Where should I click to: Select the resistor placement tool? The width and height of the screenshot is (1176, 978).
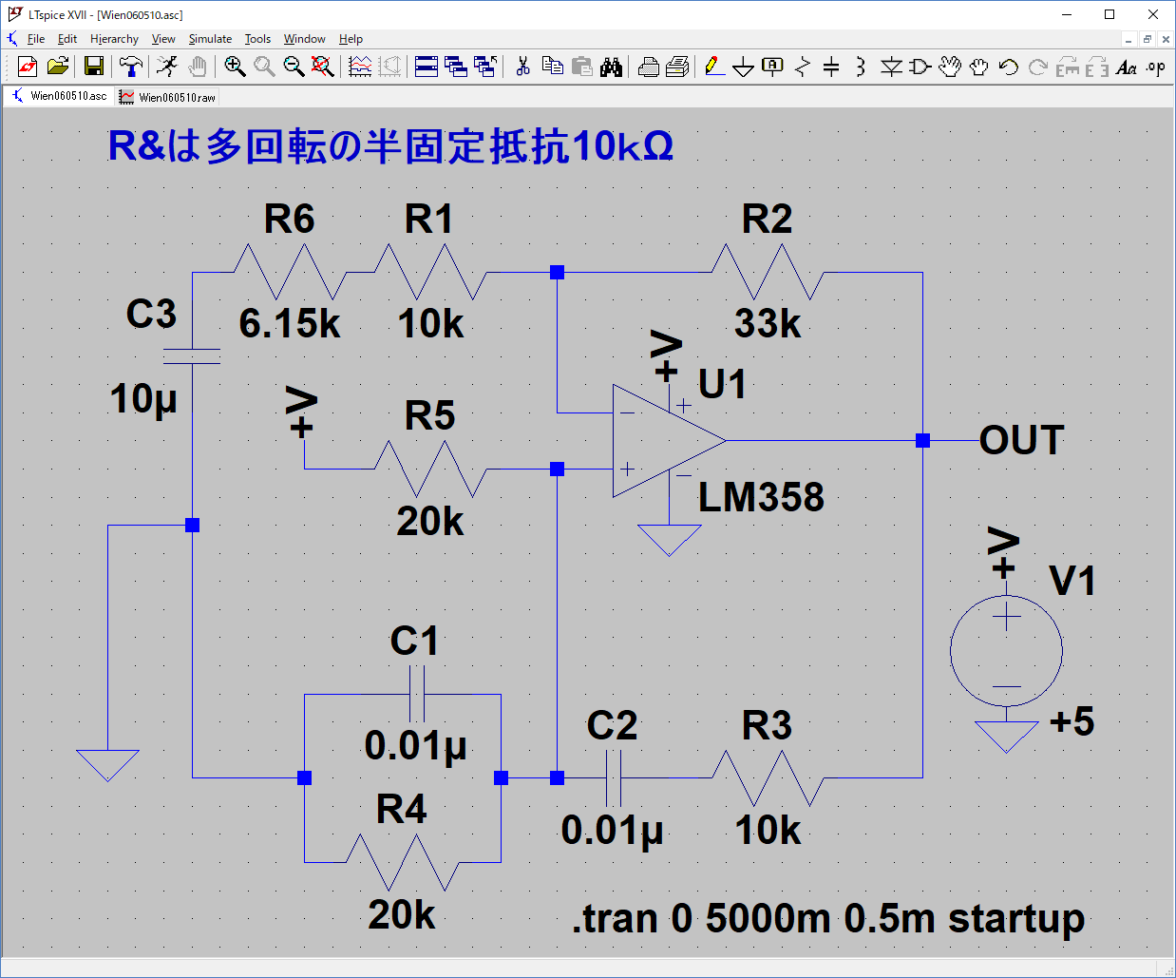tap(803, 67)
